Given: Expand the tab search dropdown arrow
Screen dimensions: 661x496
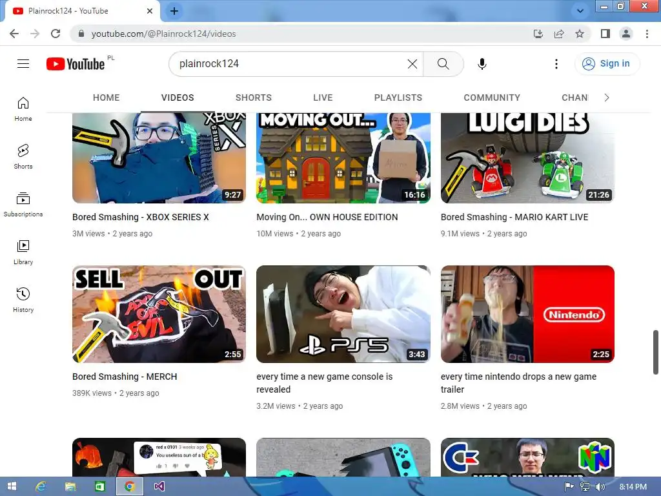Looking at the screenshot, I should [x=580, y=11].
